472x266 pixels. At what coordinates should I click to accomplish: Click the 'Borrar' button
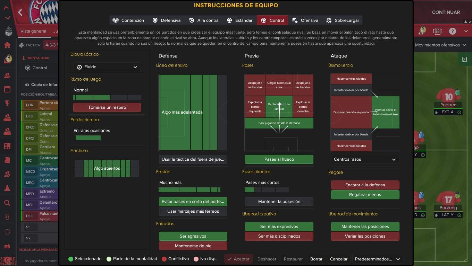coord(316,259)
